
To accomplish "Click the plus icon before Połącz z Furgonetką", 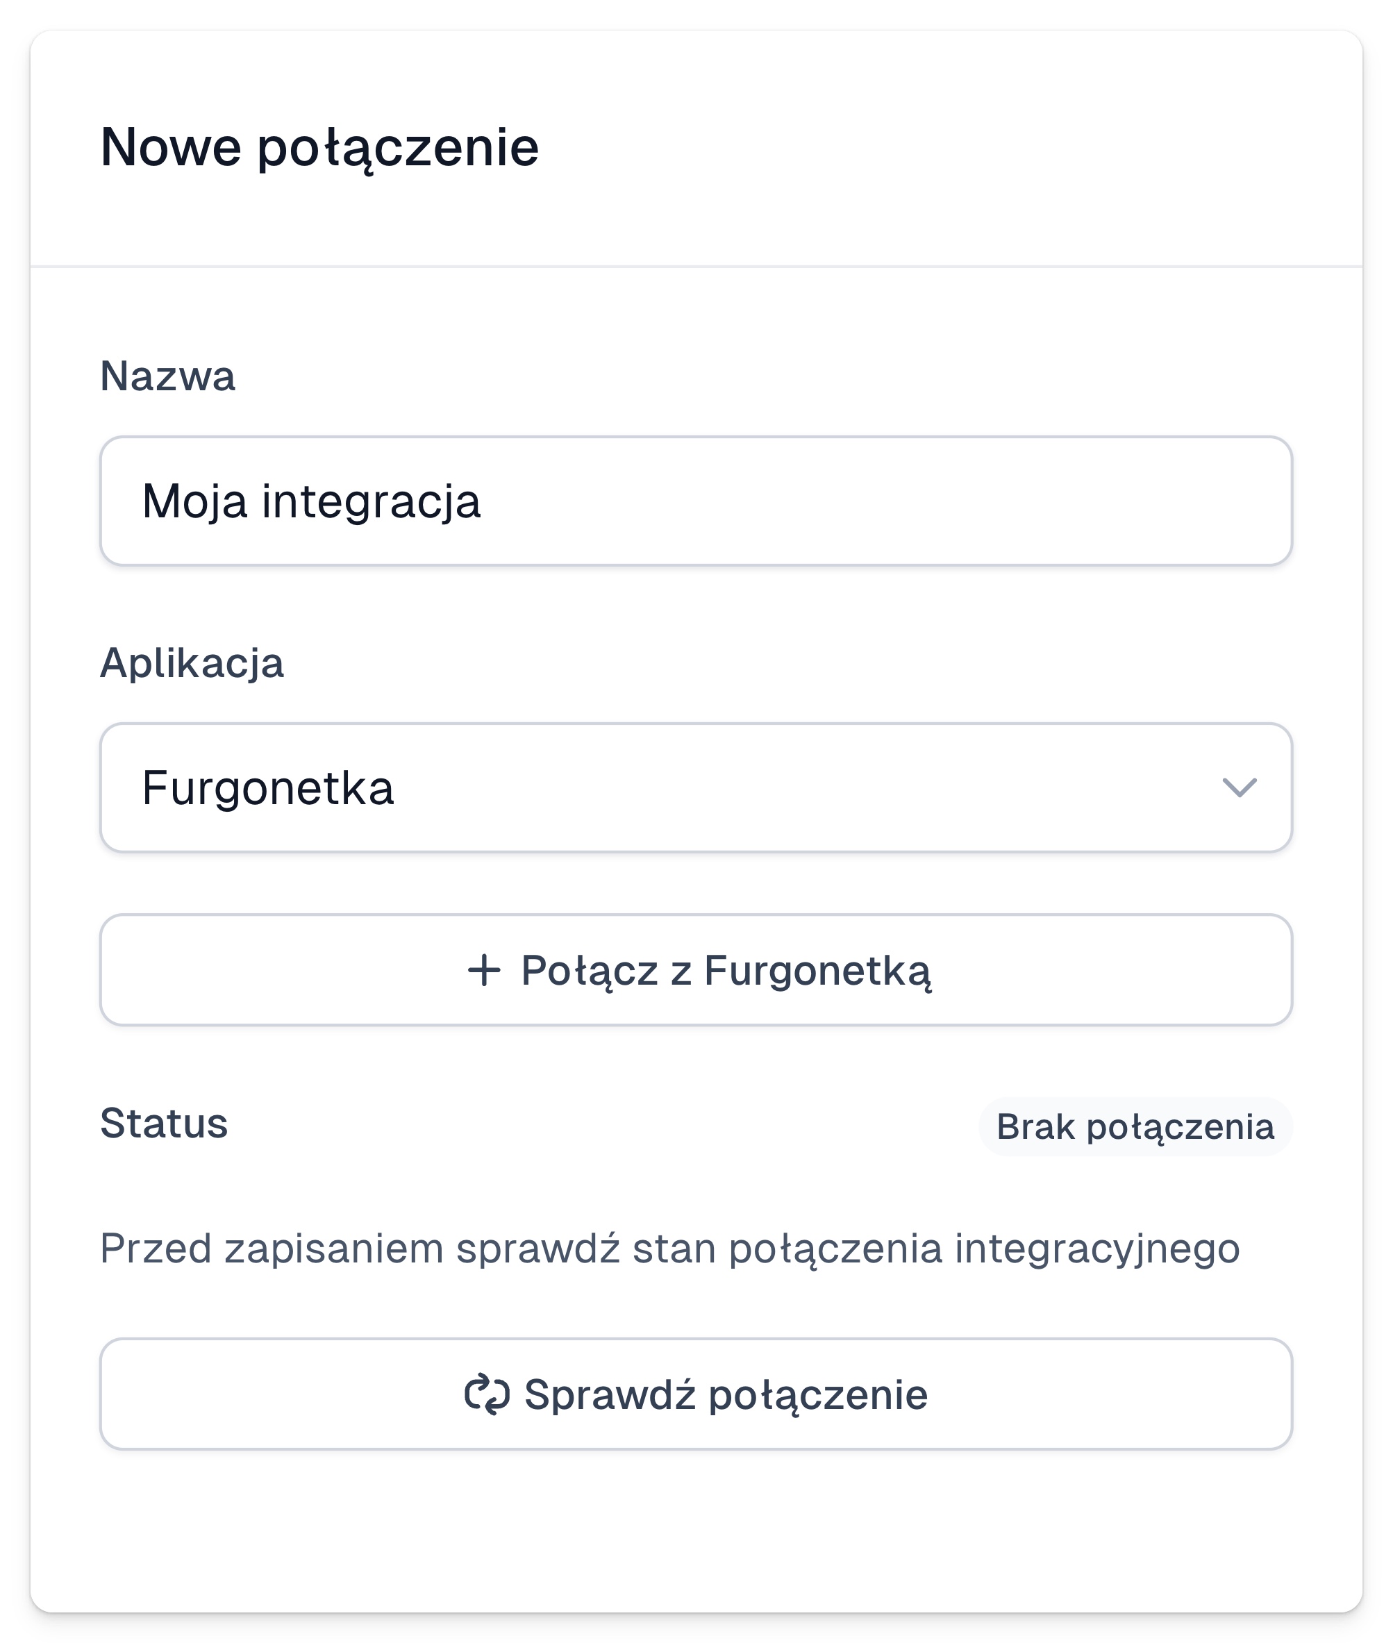I will pyautogui.click(x=484, y=970).
